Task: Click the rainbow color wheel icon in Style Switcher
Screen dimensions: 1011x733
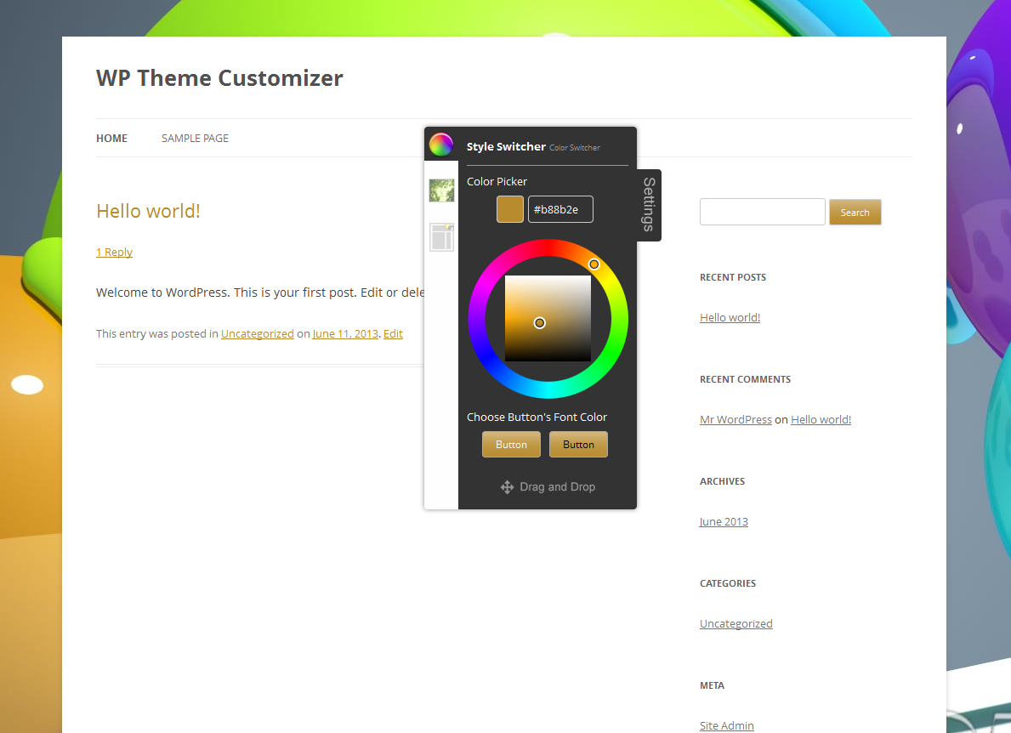Action: 441,145
